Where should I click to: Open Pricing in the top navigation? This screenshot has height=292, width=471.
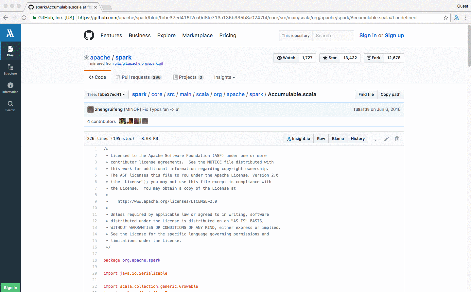click(228, 35)
